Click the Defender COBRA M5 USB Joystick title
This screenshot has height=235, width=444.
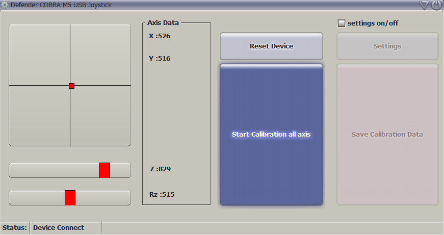click(x=61, y=5)
